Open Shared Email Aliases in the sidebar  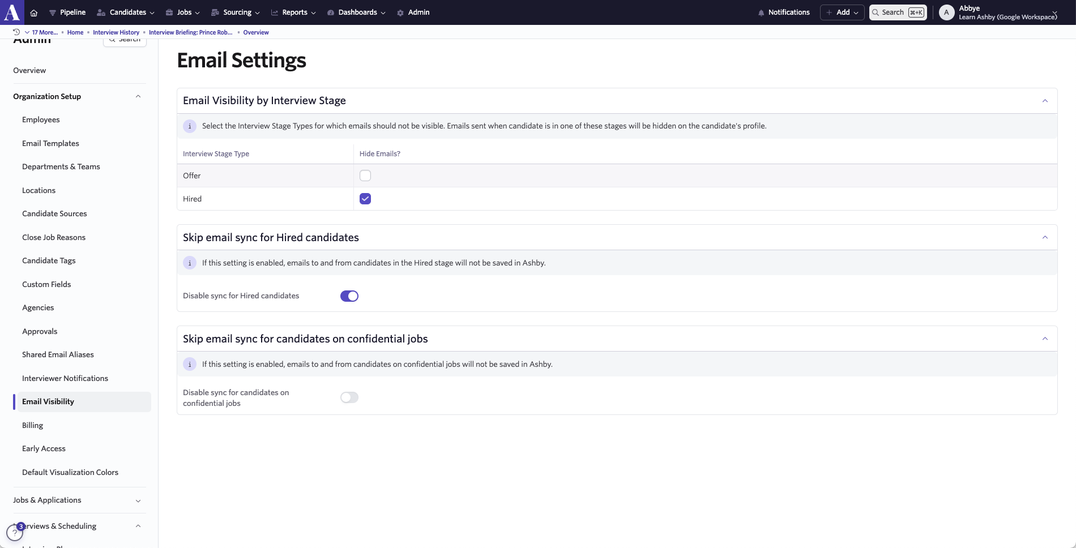point(58,355)
